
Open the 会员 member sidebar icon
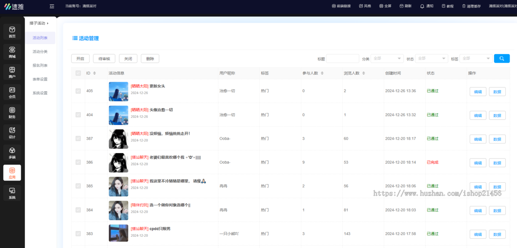(x=12, y=92)
